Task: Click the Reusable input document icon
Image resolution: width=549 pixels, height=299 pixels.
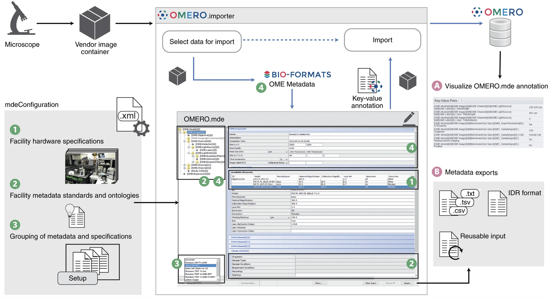Action: pyautogui.click(x=451, y=245)
